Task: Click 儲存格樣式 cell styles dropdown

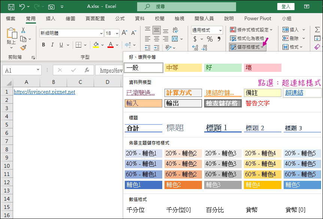Action: click(248, 47)
